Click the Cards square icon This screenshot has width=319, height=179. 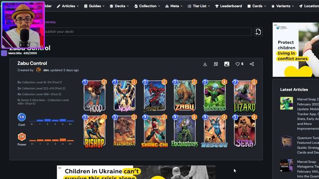tap(249, 6)
